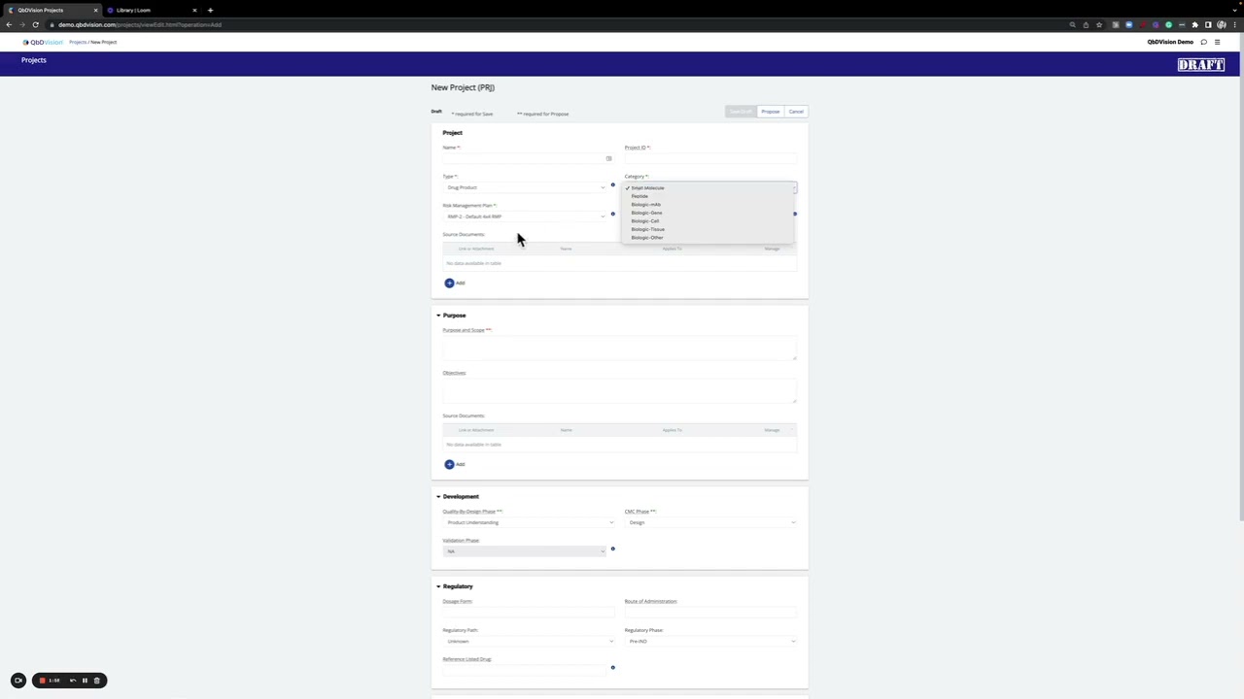Viewport: 1244px width, 699px height.
Task: Collapse the Purpose section
Action: 438,316
